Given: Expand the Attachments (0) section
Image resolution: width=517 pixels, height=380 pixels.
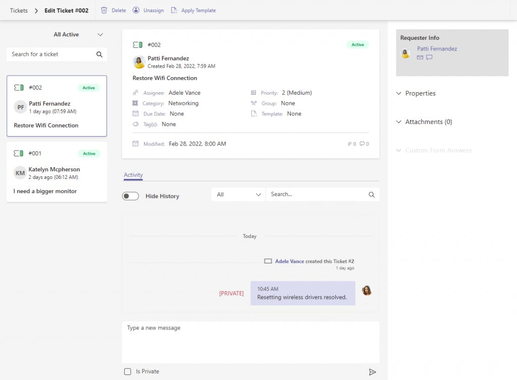Looking at the screenshot, I should coord(424,122).
